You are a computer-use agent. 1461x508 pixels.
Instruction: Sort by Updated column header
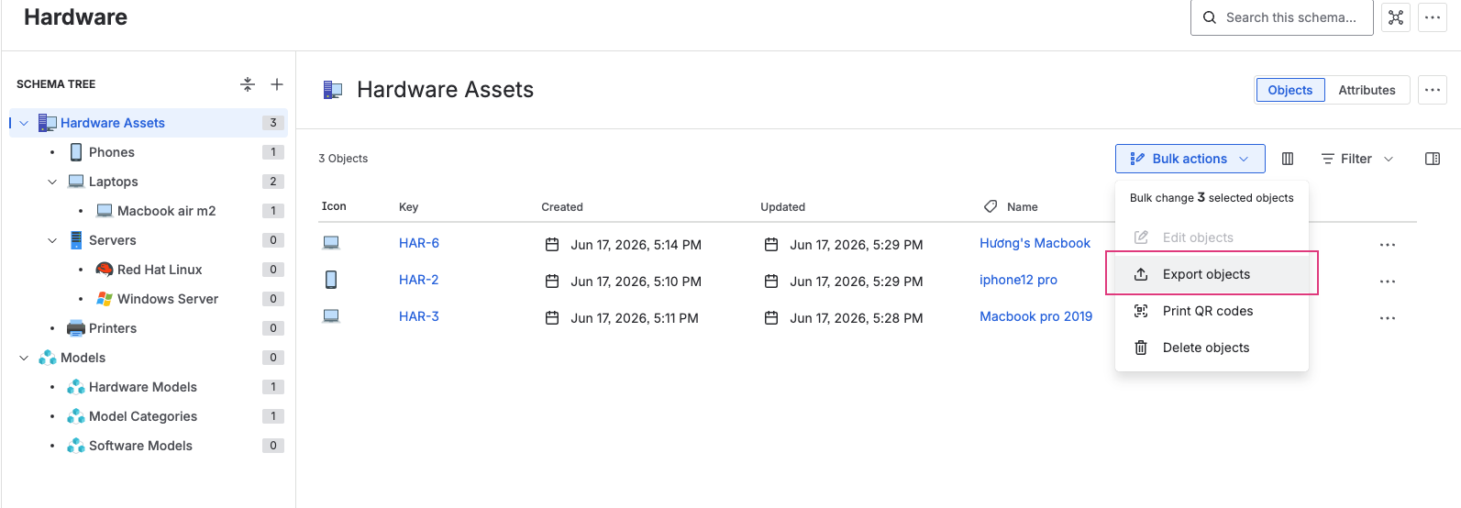[x=782, y=207]
